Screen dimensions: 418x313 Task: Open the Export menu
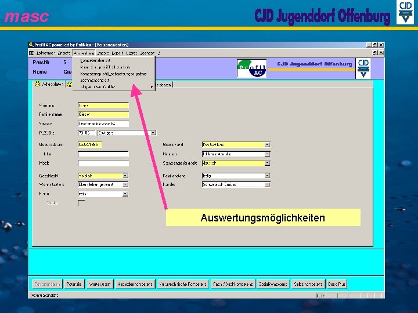pyautogui.click(x=117, y=53)
